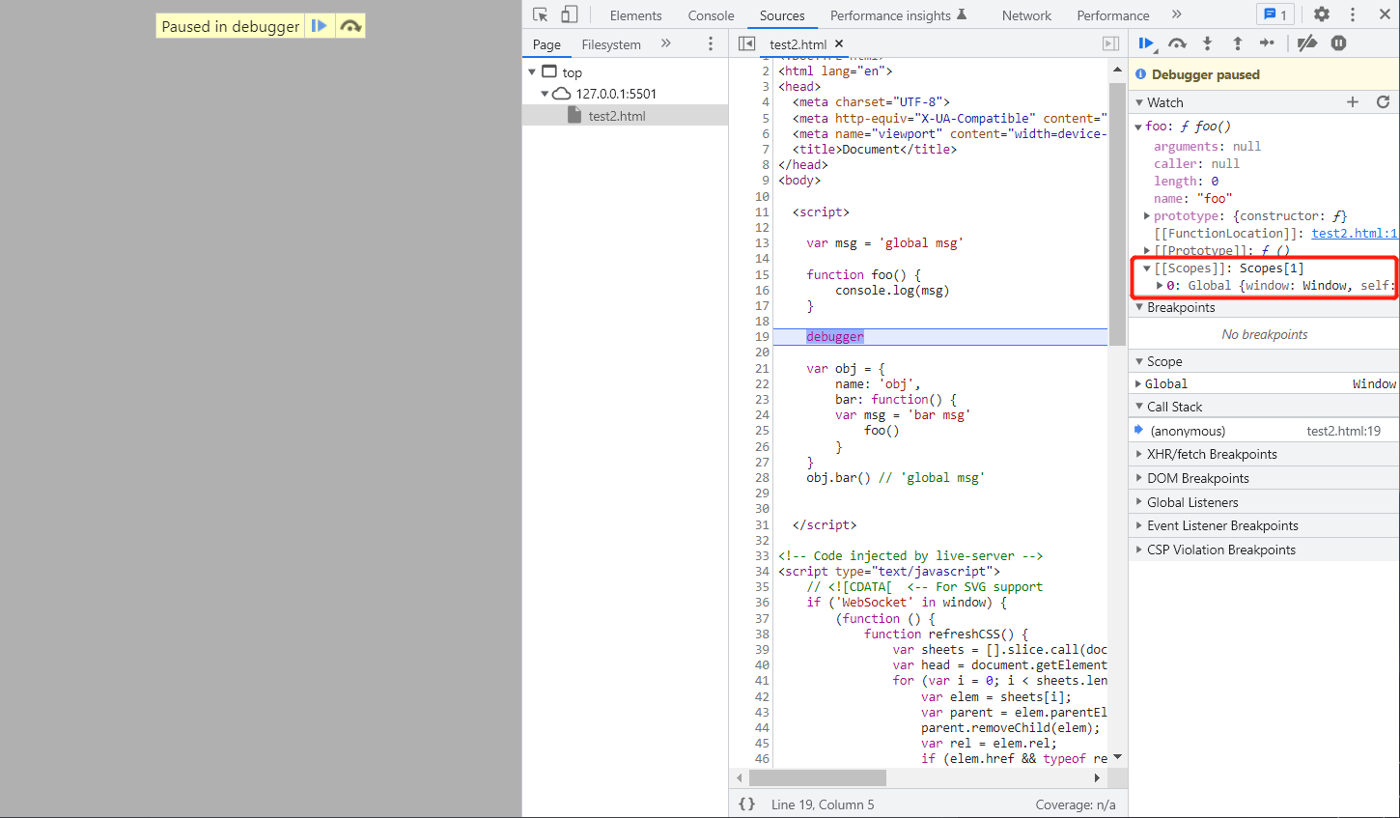Add a watch expression with plus icon
Screen dimensions: 1400x818
click(1353, 102)
